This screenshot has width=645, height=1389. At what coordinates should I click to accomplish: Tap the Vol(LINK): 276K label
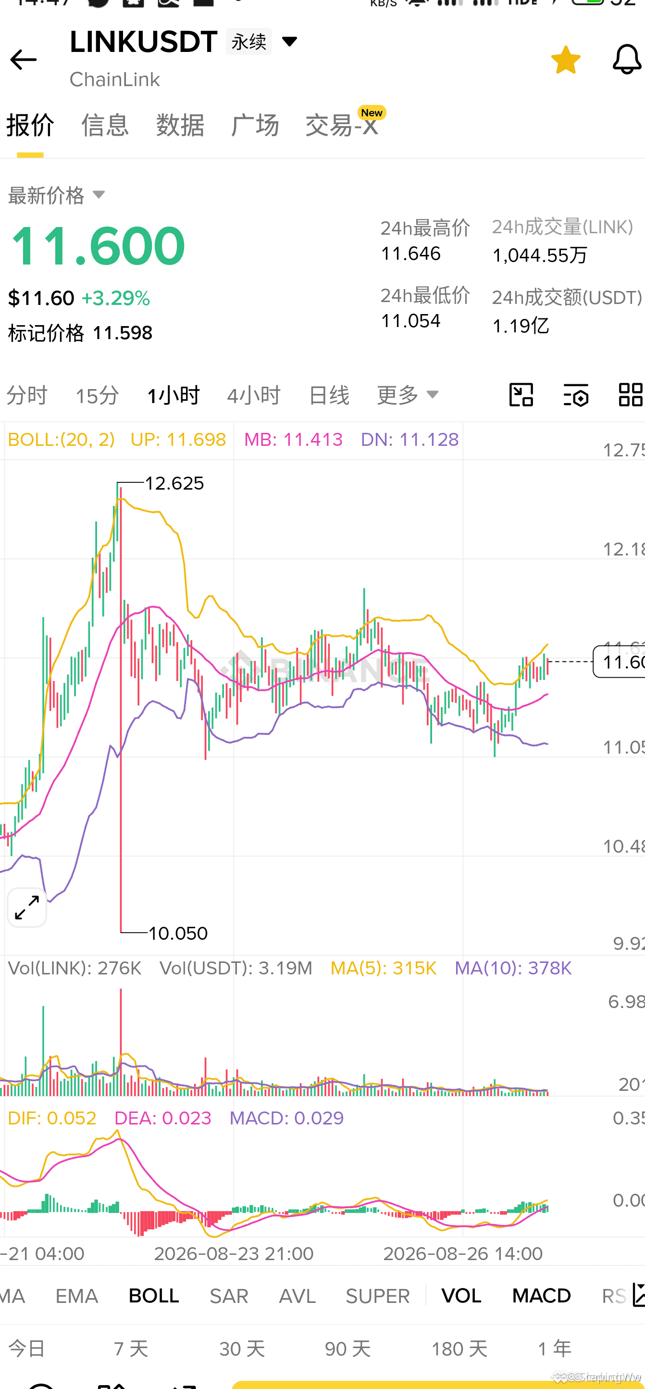[75, 968]
